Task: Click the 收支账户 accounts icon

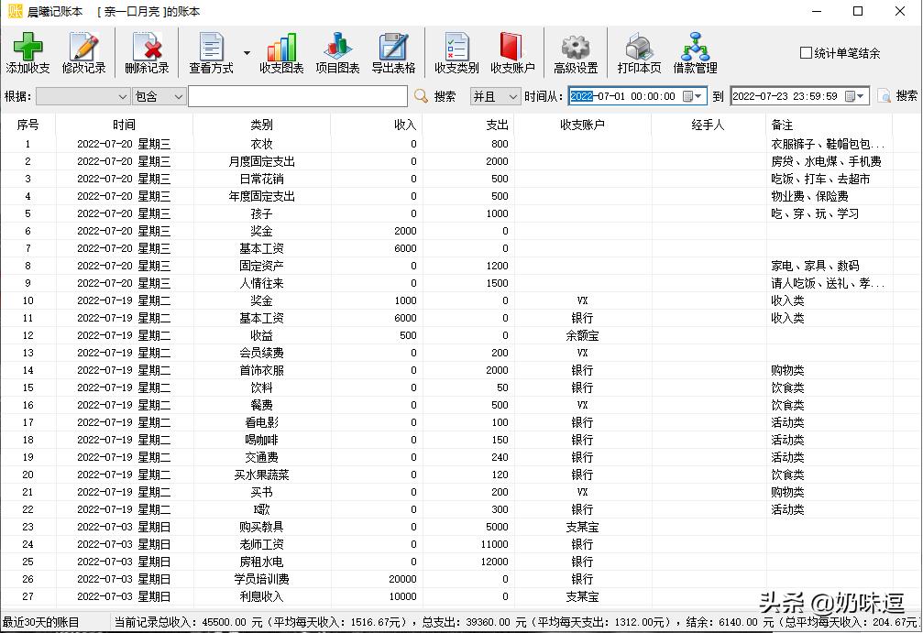Action: tap(511, 52)
